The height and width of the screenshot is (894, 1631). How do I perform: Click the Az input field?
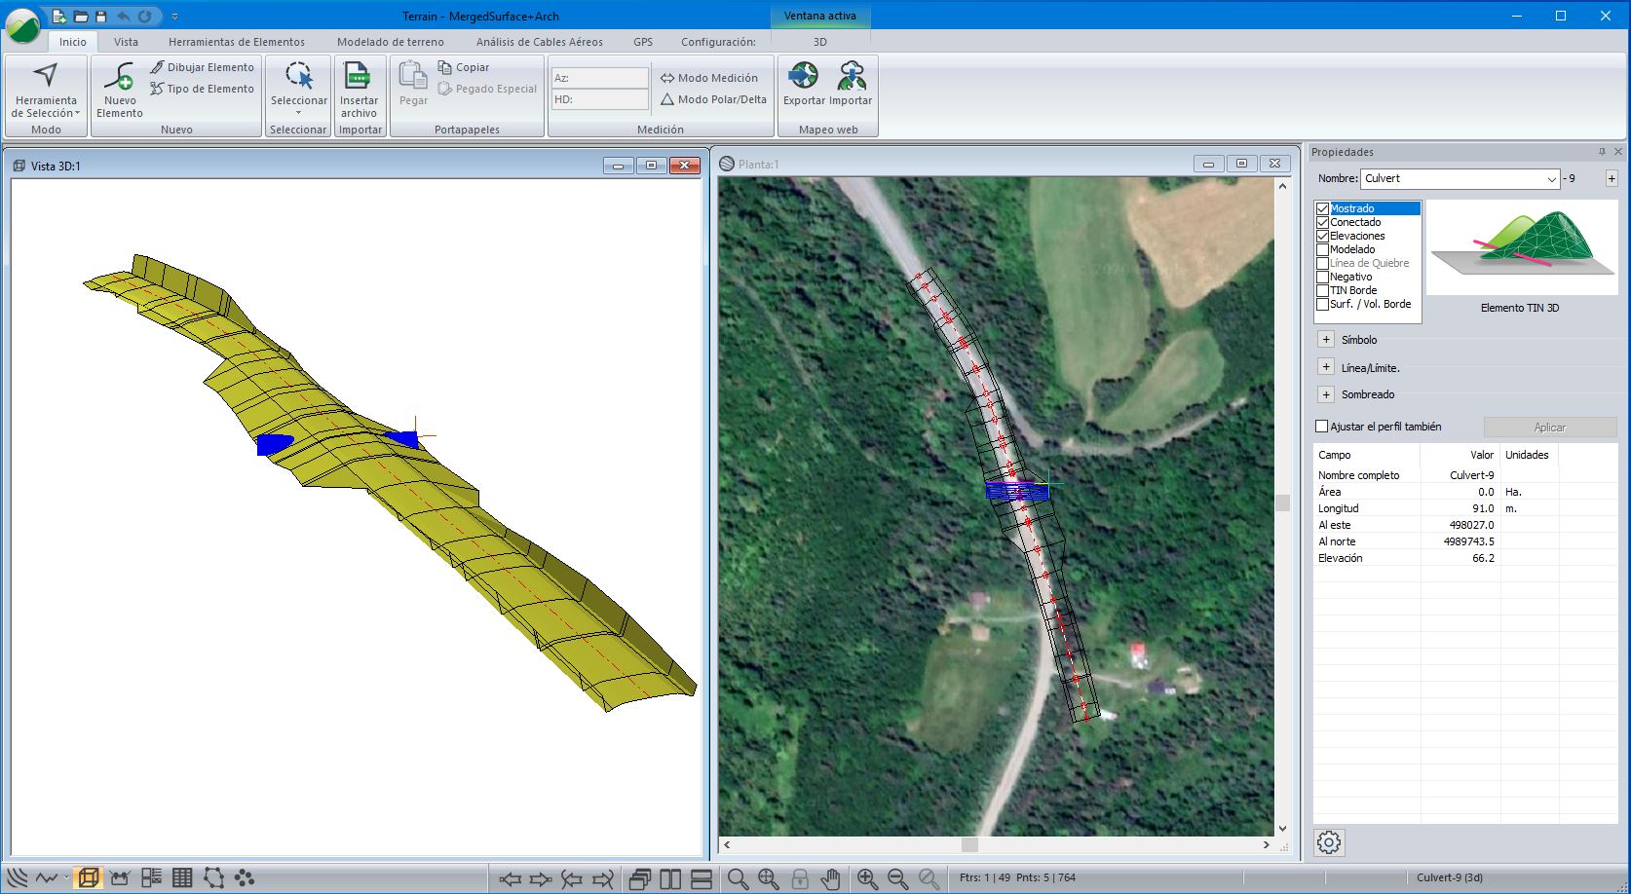[599, 78]
